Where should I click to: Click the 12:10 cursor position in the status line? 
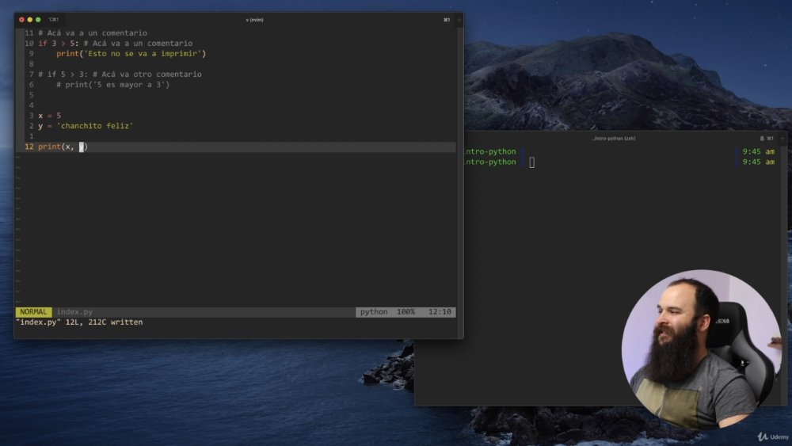click(x=440, y=312)
